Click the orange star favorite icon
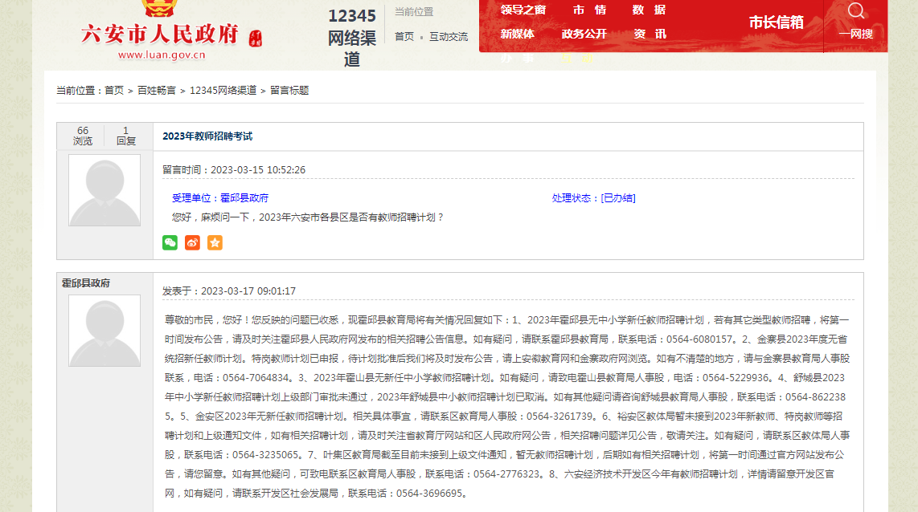918x512 pixels. pos(215,242)
